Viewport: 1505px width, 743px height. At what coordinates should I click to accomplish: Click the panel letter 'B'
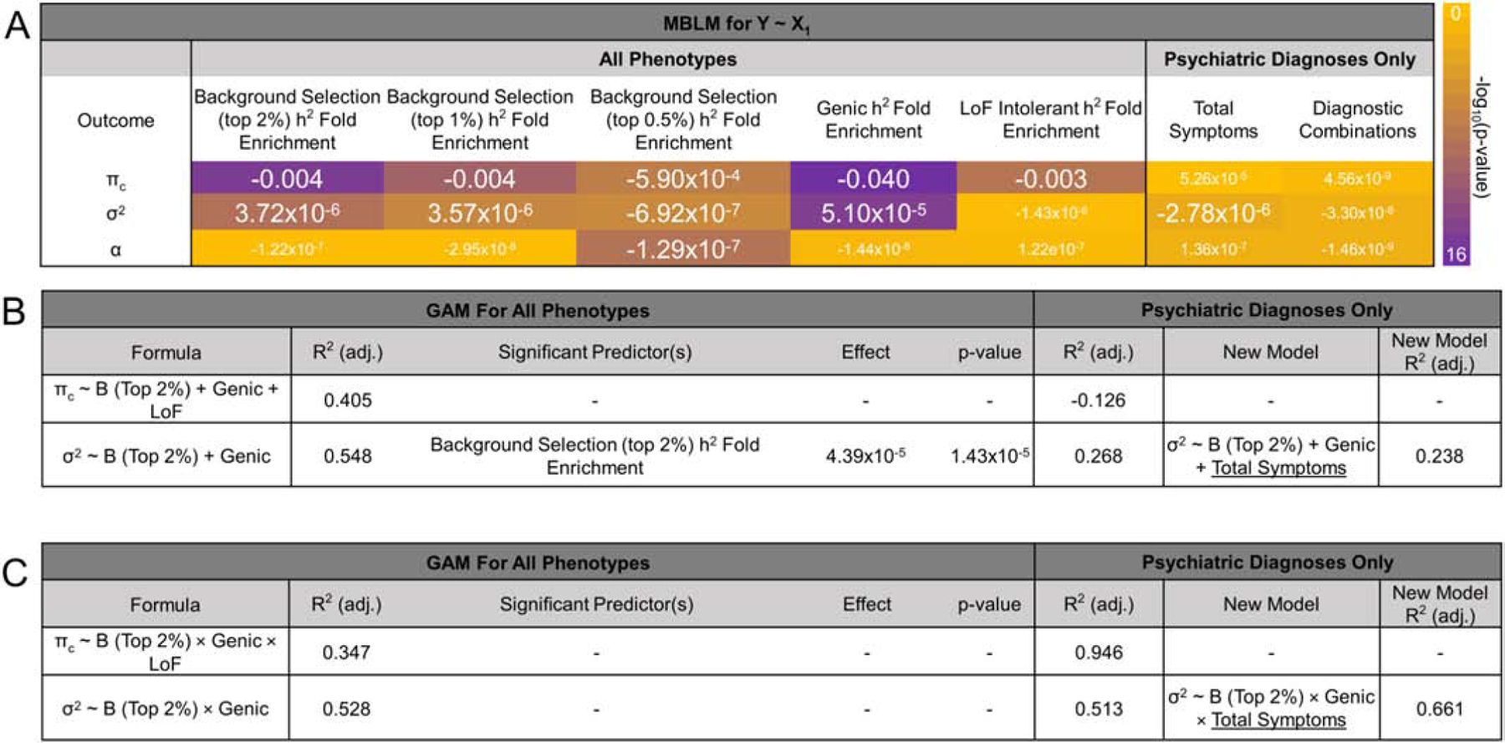pos(14,312)
